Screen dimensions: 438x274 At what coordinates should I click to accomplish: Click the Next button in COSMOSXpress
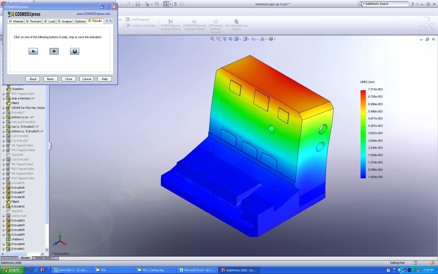(x=50, y=79)
